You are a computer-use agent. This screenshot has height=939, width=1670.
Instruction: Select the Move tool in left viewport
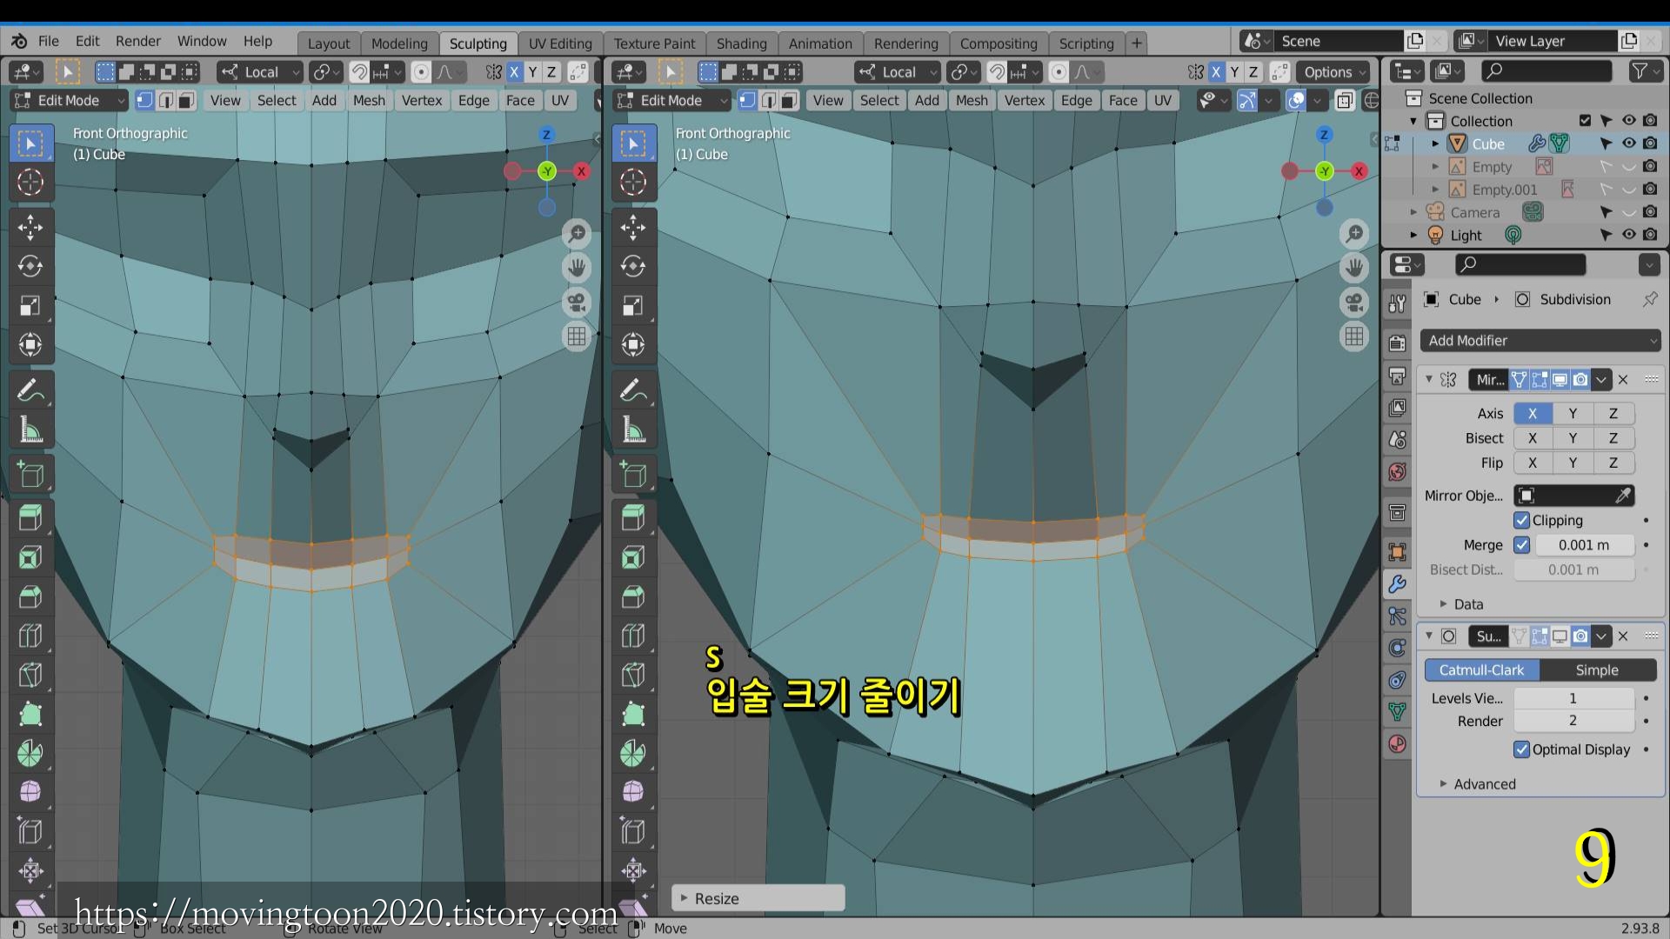click(x=30, y=228)
